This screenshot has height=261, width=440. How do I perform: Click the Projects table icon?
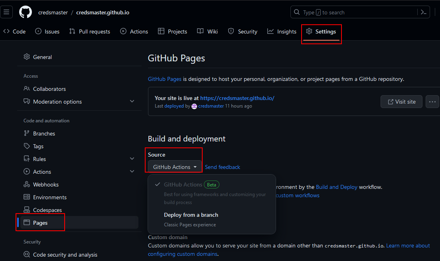tap(161, 31)
